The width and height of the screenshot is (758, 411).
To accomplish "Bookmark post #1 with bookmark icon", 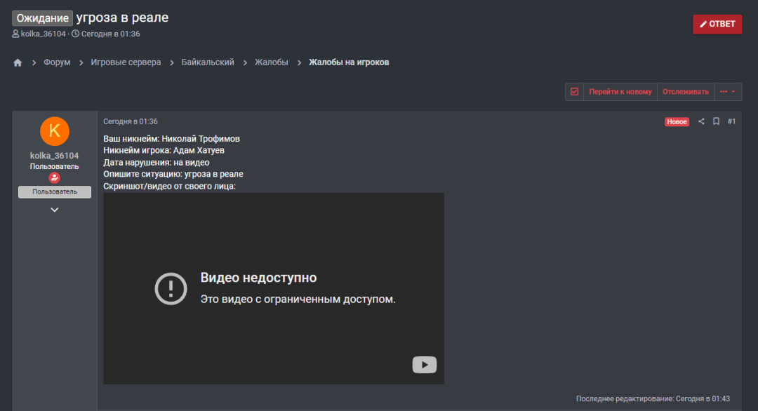I will click(716, 122).
